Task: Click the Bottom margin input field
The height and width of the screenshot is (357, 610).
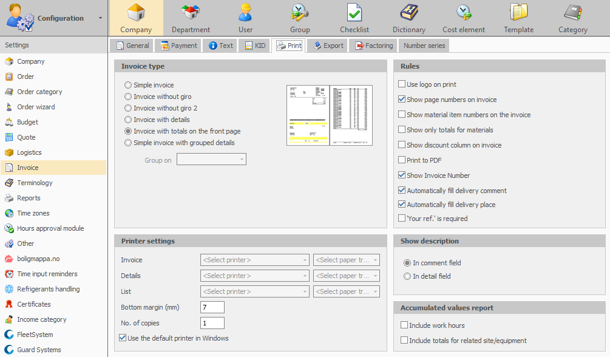Action: [x=212, y=307]
